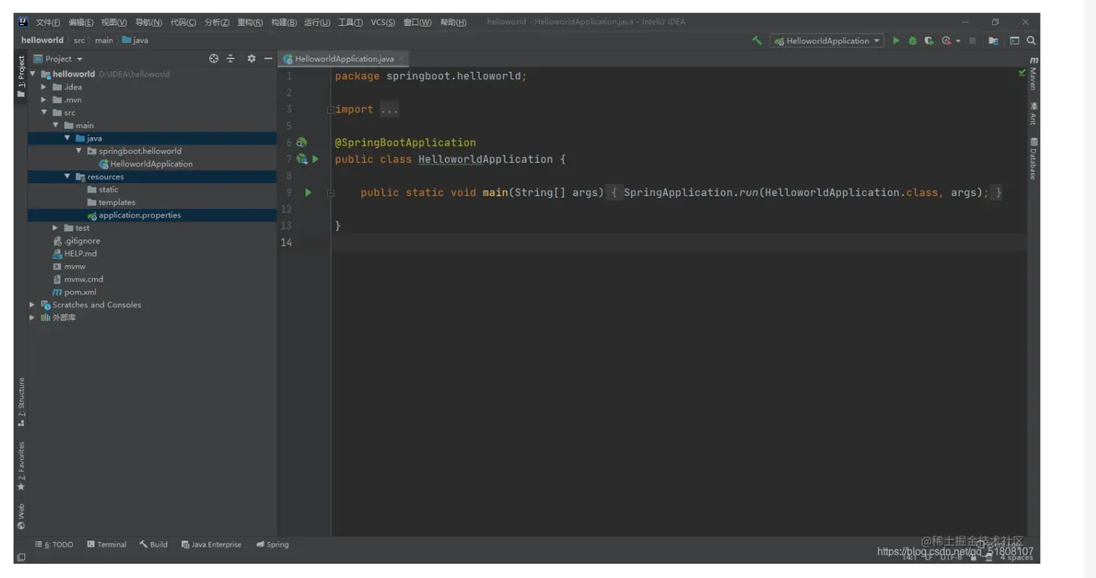Click the green checkmark inspection indicator
This screenshot has width=1096, height=578.
[1022, 73]
